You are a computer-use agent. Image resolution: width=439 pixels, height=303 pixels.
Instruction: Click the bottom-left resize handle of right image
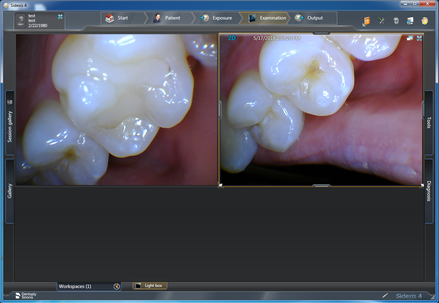[221, 185]
